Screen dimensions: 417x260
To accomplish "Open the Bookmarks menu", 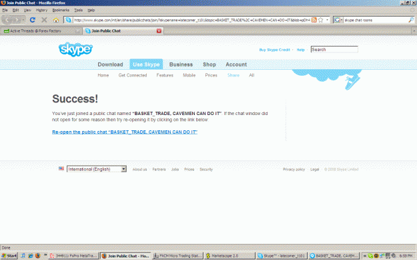I will point(61,10).
